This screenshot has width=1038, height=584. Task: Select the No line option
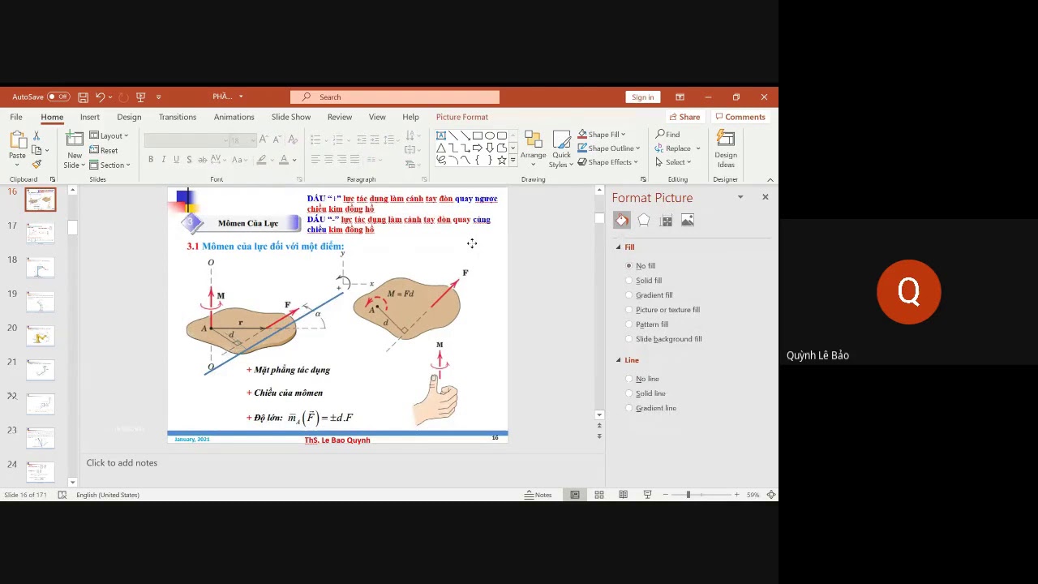642,379
